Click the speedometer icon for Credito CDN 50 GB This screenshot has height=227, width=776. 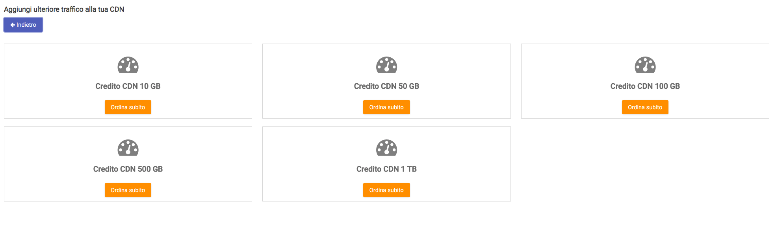[386, 65]
